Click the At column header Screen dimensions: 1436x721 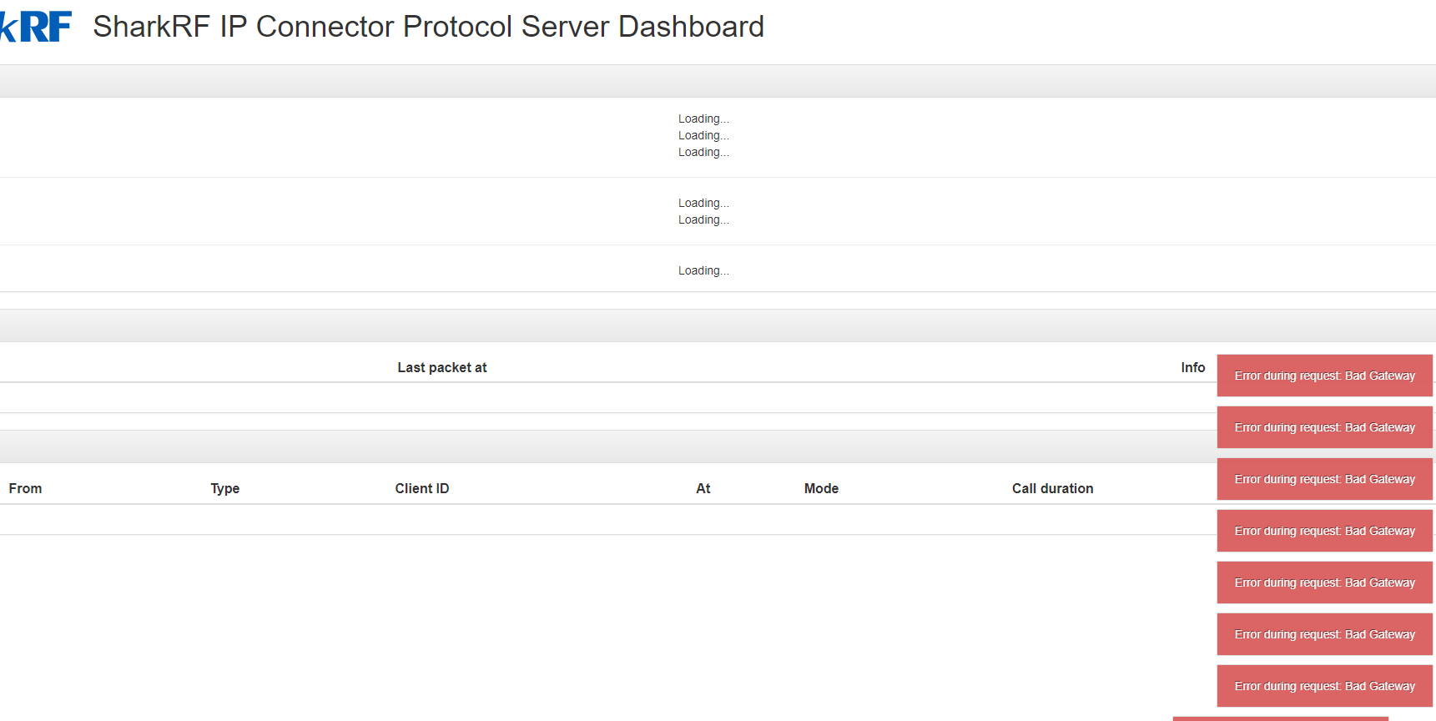[703, 488]
